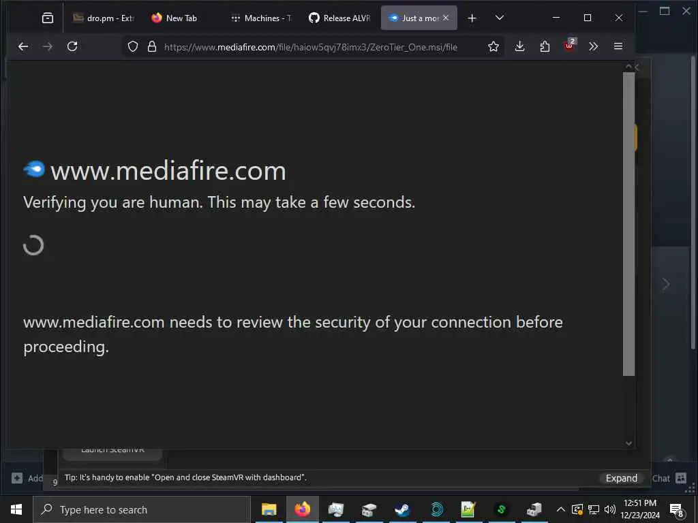
Task: Open Firefox View from tab bar
Action: (48, 18)
